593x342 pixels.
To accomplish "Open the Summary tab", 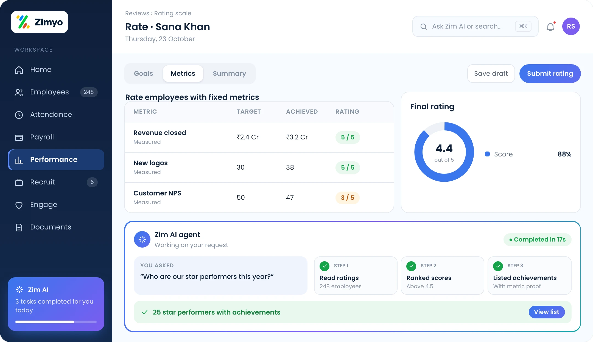I will (230, 74).
